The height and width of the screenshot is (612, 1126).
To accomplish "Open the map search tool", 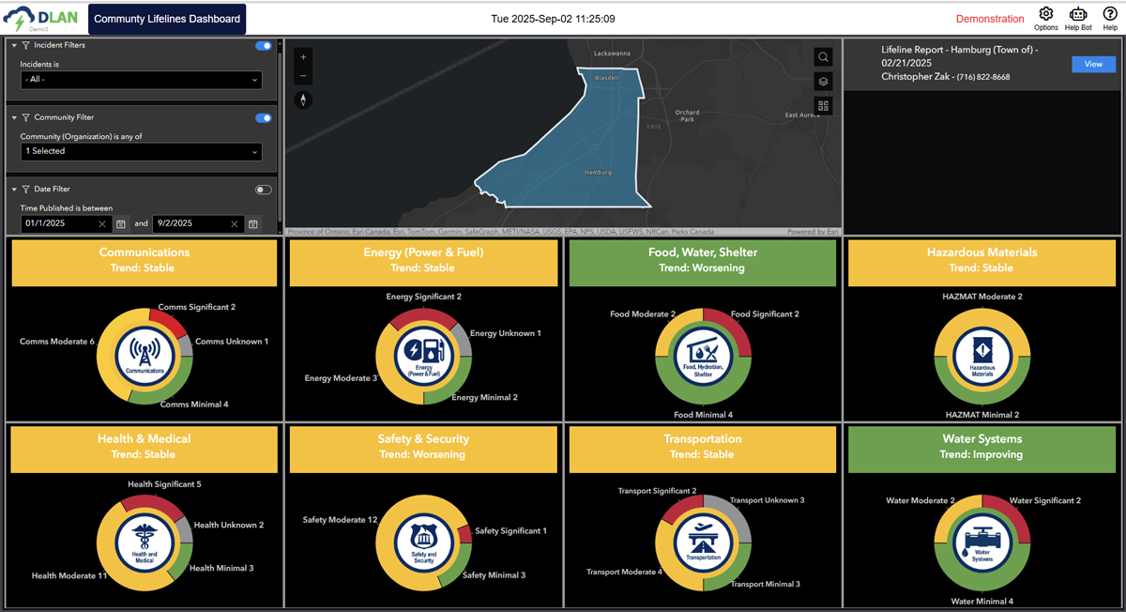I will click(823, 57).
